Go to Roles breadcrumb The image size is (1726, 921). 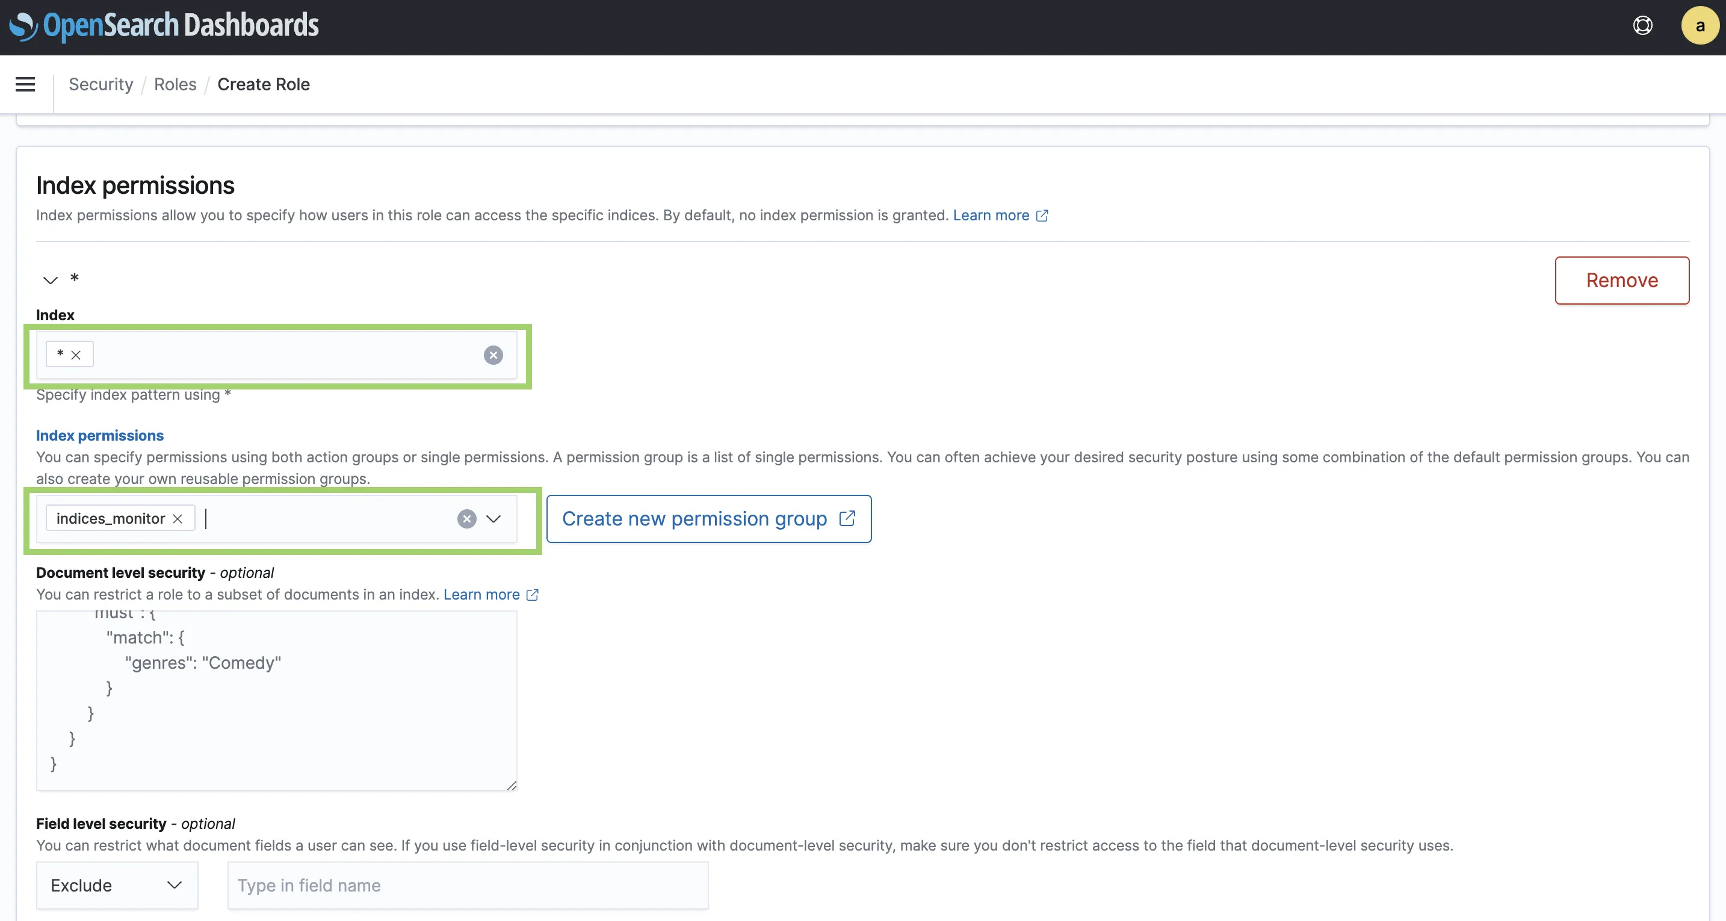point(175,84)
